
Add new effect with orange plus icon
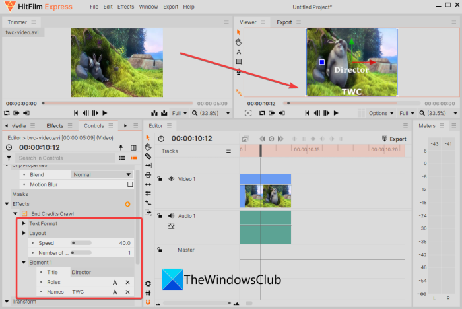[127, 204]
